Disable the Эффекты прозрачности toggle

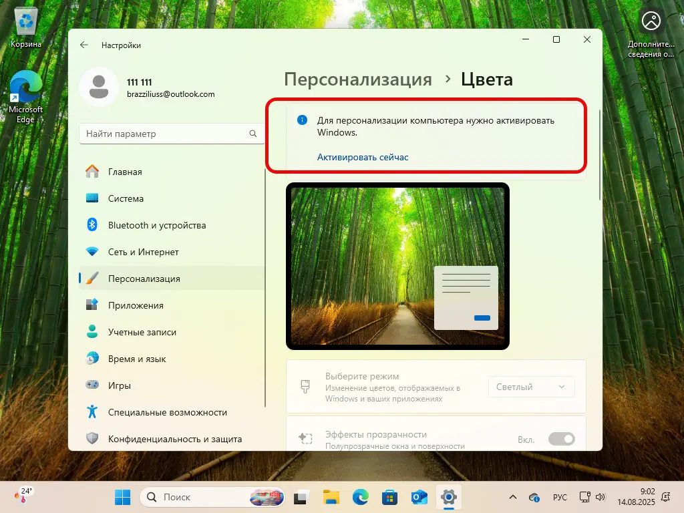tap(562, 439)
